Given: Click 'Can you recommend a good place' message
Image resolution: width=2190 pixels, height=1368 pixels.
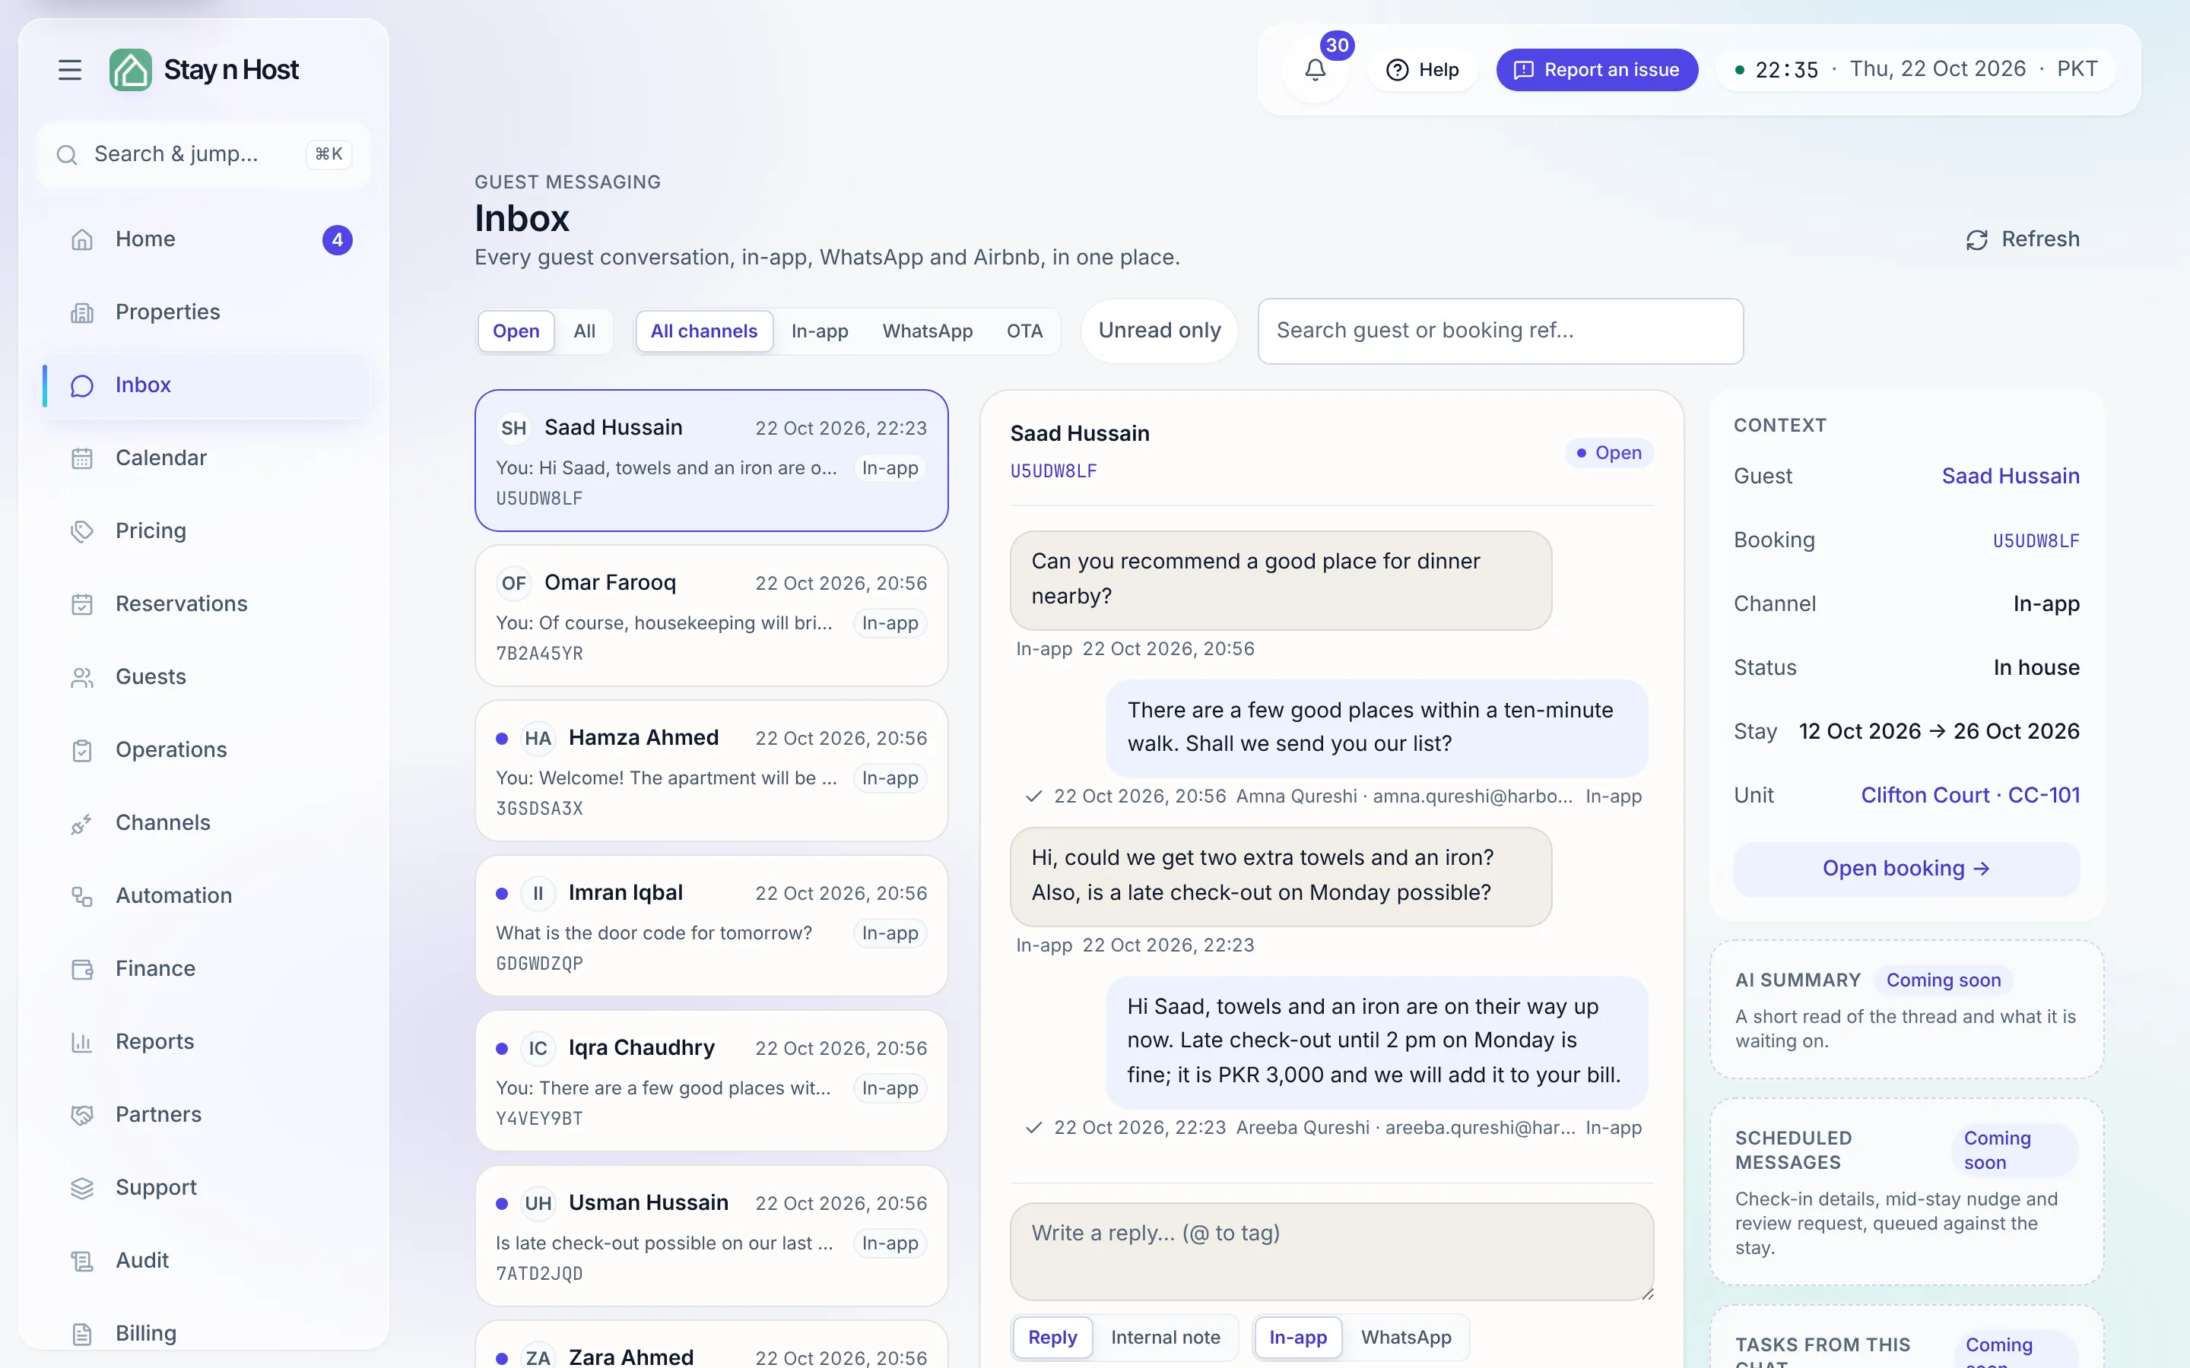Looking at the screenshot, I should point(1281,580).
